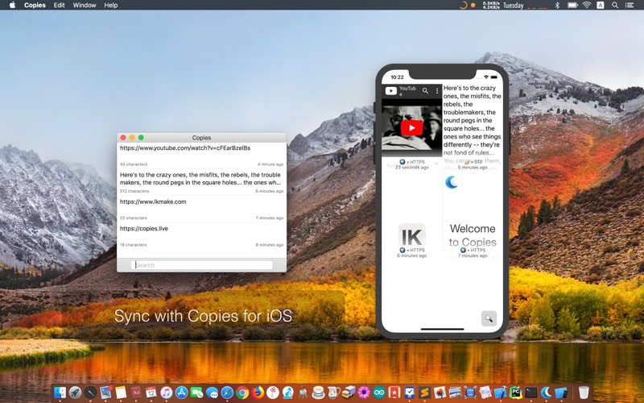Launch Arduino from the Dock
This screenshot has width=644, height=403.
pyautogui.click(x=379, y=393)
